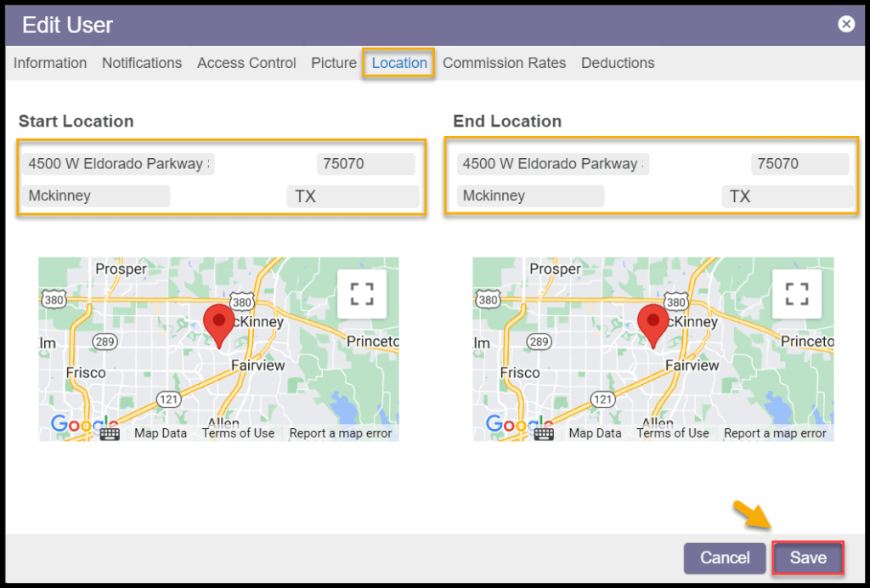Open the Deductions tab
Viewport: 870px width, 588px height.
618,63
